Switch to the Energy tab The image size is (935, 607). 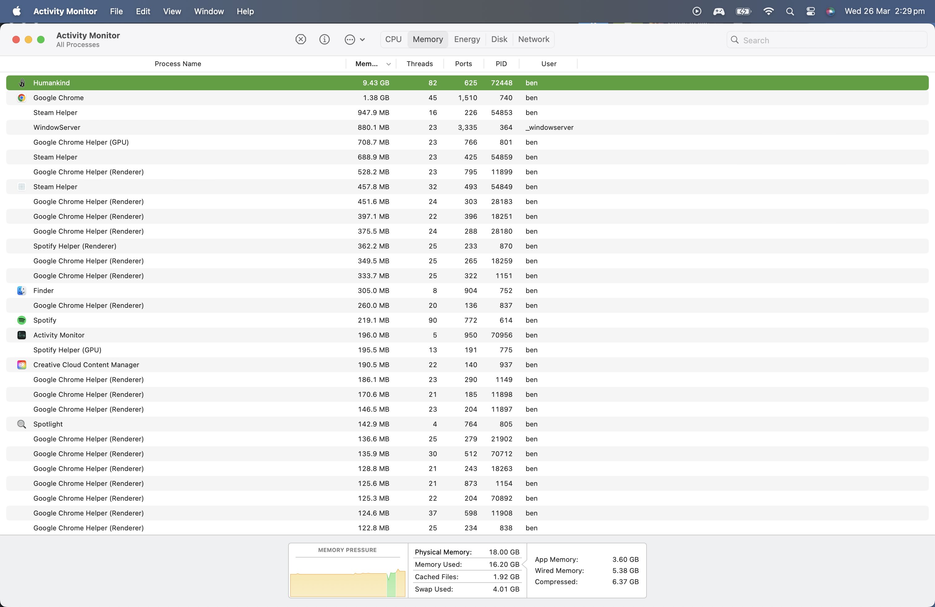click(x=467, y=39)
